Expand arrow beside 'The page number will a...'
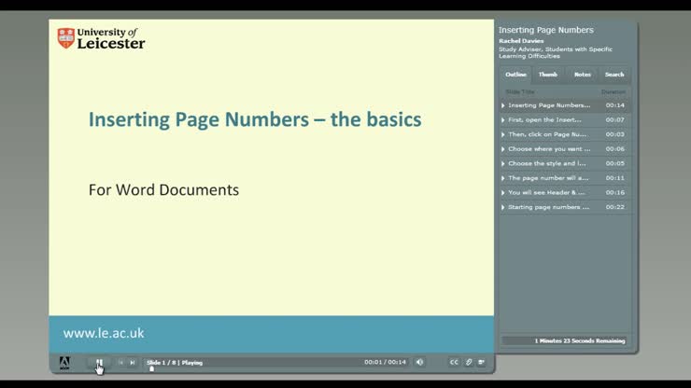Viewport: 691px width, 388px height. point(502,178)
